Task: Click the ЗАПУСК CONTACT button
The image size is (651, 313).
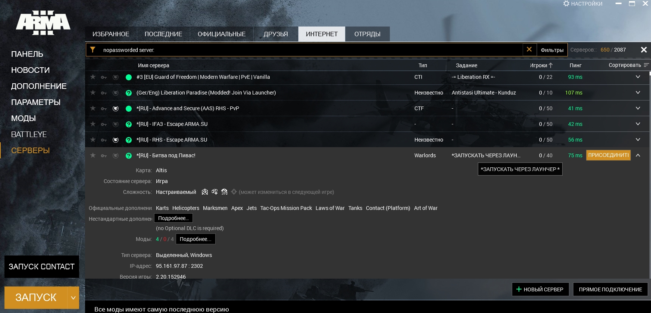Action: (x=42, y=267)
